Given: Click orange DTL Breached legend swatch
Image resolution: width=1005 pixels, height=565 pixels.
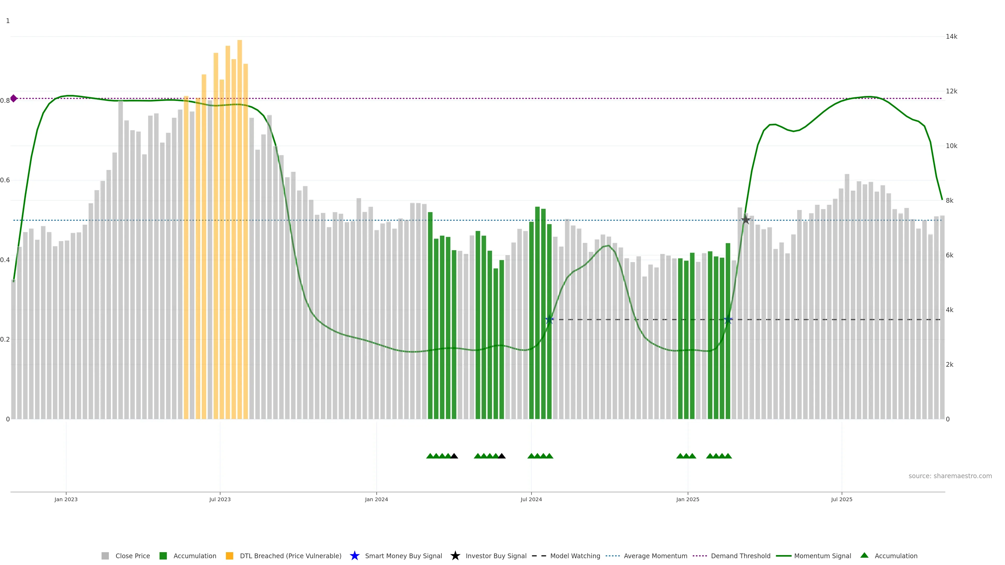Looking at the screenshot, I should 230,556.
